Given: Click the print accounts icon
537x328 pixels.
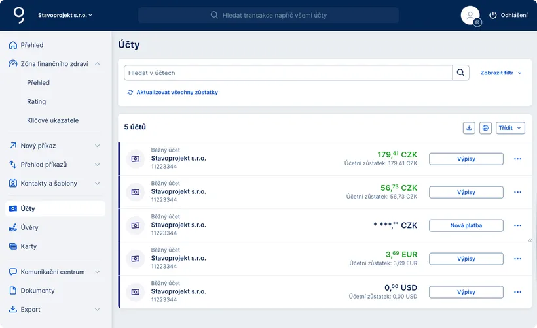Looking at the screenshot, I should point(485,128).
